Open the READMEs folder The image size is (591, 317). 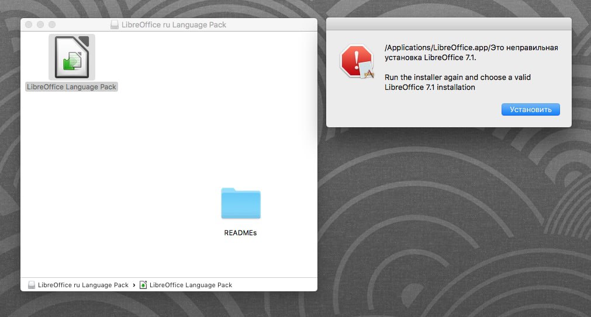(240, 203)
